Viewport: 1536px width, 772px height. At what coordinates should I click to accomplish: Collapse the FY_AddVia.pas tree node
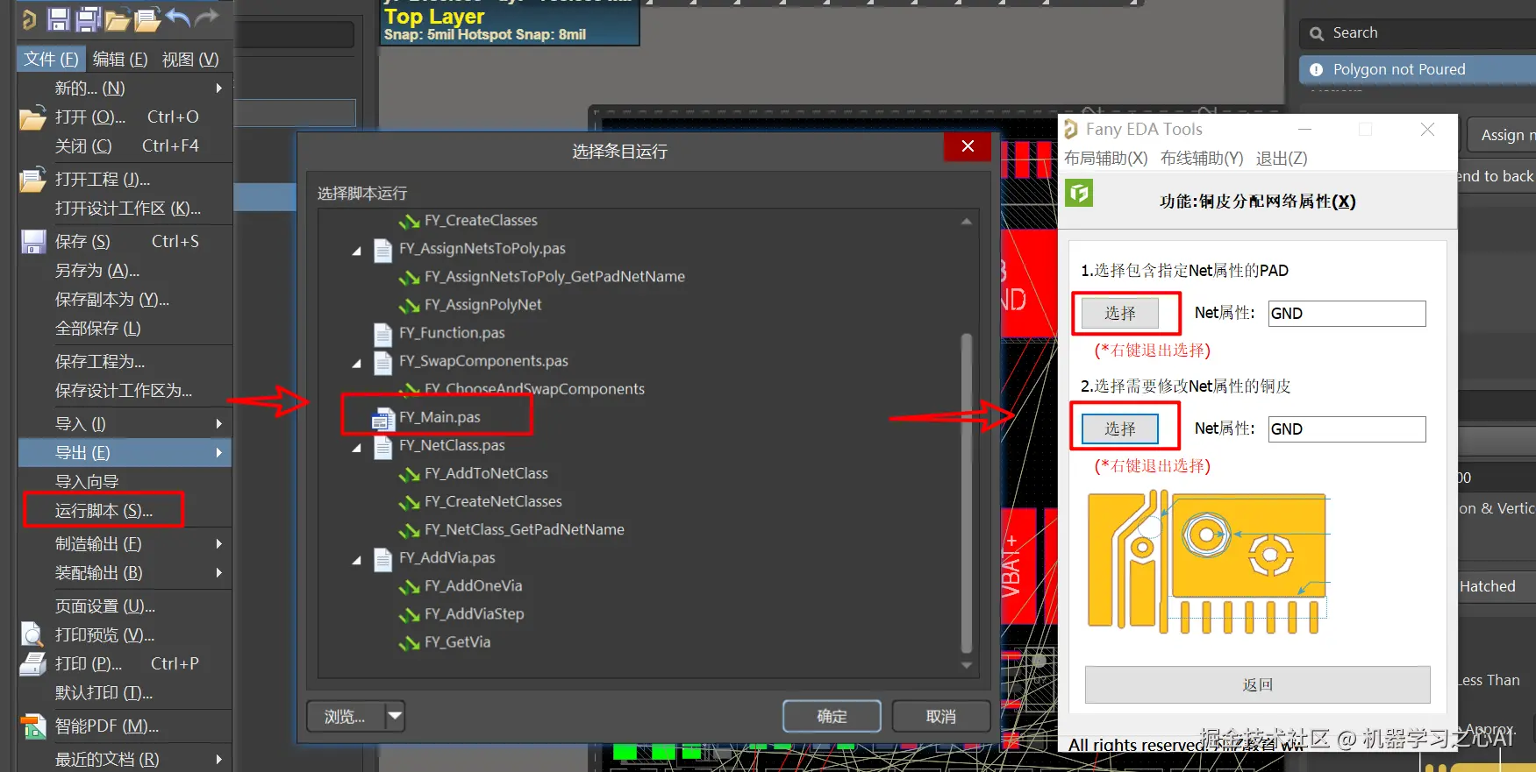pyautogui.click(x=356, y=559)
